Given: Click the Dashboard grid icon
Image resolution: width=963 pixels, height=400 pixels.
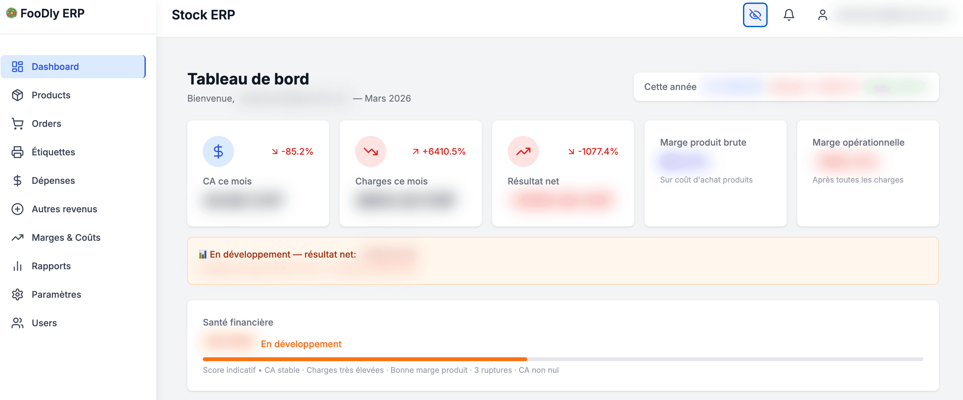Looking at the screenshot, I should [17, 66].
